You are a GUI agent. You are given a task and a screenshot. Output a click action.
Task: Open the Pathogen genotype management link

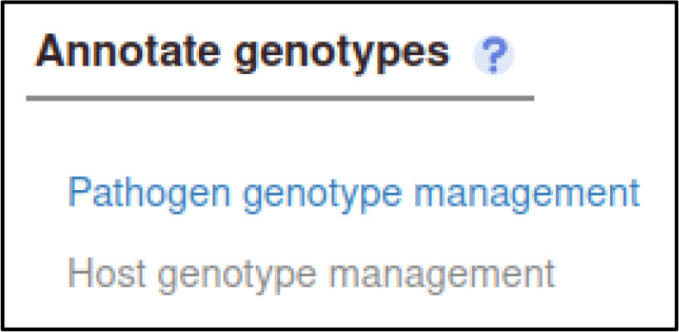click(354, 193)
